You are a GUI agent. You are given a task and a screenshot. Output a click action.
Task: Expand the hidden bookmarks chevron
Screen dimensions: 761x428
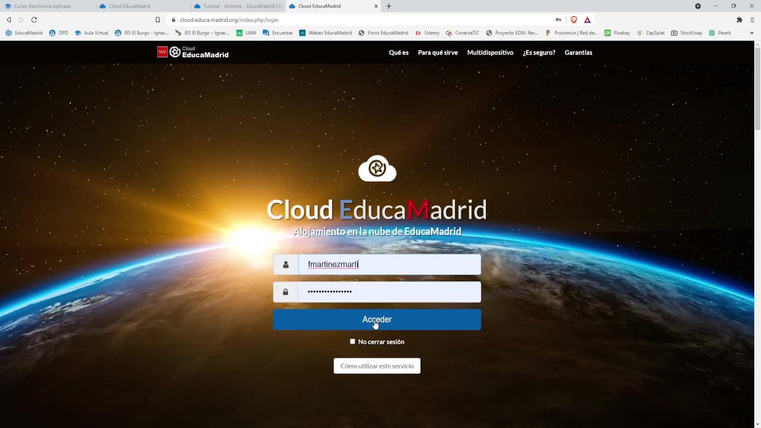[751, 33]
